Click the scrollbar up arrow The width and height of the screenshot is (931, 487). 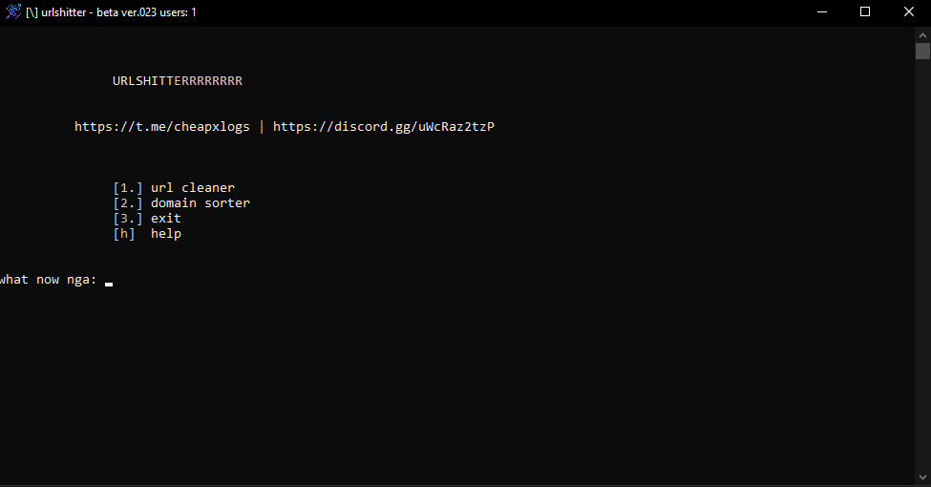922,35
